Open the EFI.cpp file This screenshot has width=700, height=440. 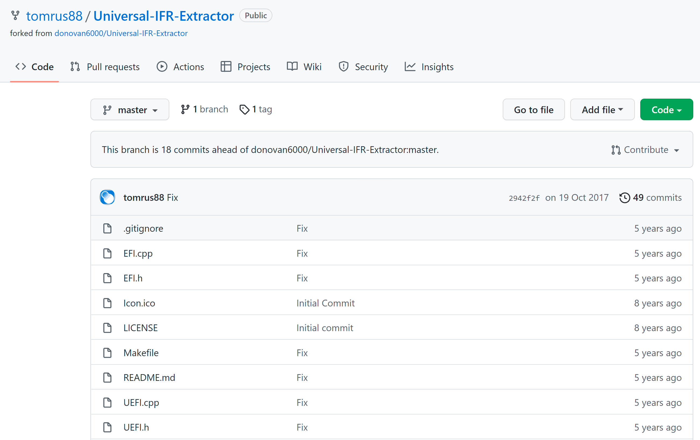click(138, 253)
